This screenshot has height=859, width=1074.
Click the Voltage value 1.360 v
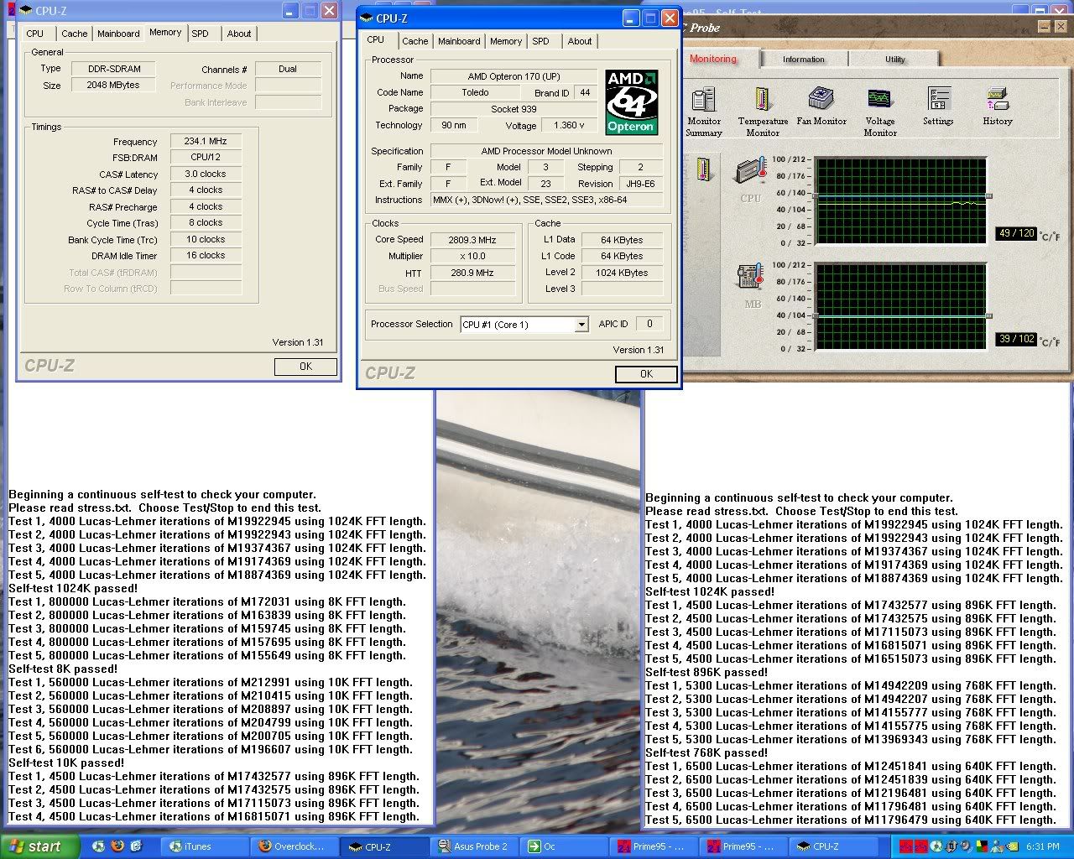570,125
